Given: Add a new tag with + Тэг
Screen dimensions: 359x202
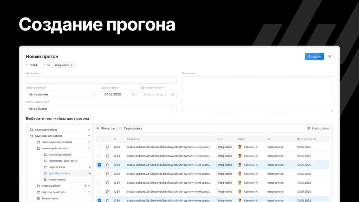Looking at the screenshot, I should pyautogui.click(x=47, y=65).
